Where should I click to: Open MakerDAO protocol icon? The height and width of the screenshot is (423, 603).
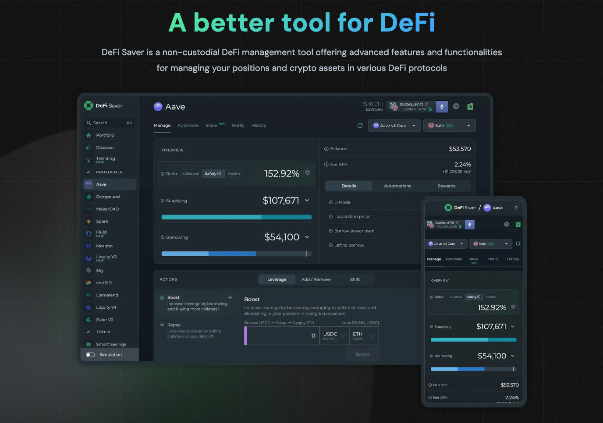[89, 209]
